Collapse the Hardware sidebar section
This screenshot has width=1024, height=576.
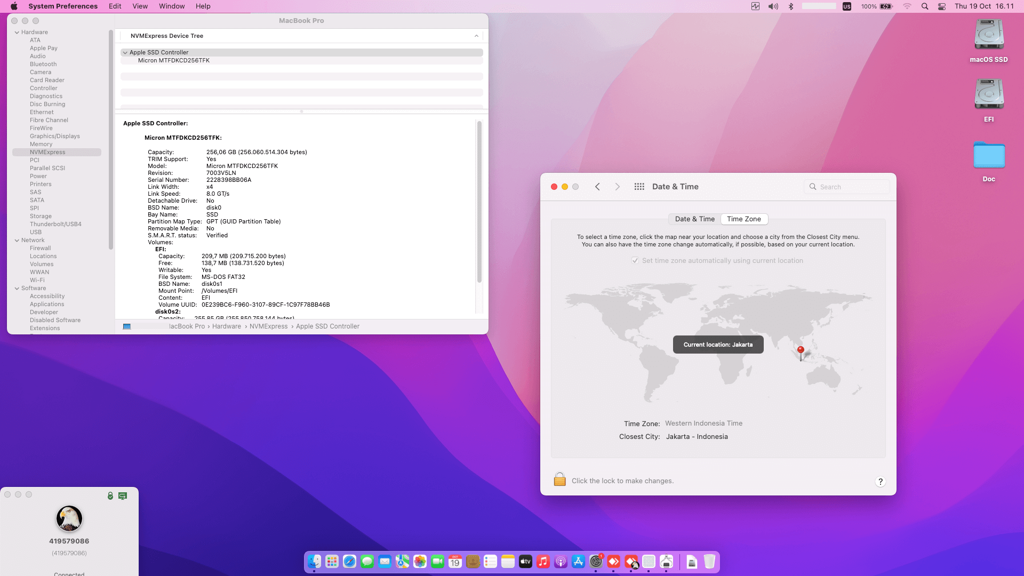click(x=17, y=33)
